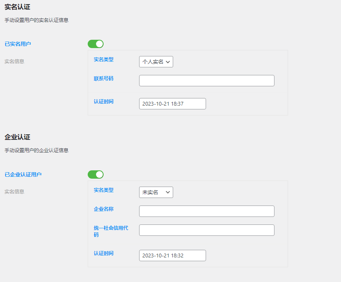Click the 已实名用户 label link
Viewport: 341px width, 282px height.
[17, 44]
